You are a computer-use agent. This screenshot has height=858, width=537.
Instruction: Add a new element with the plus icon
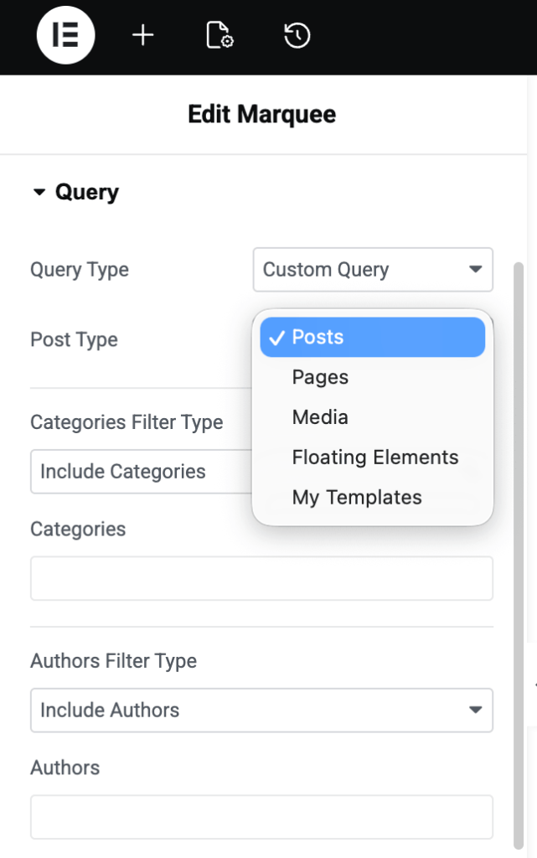[142, 36]
